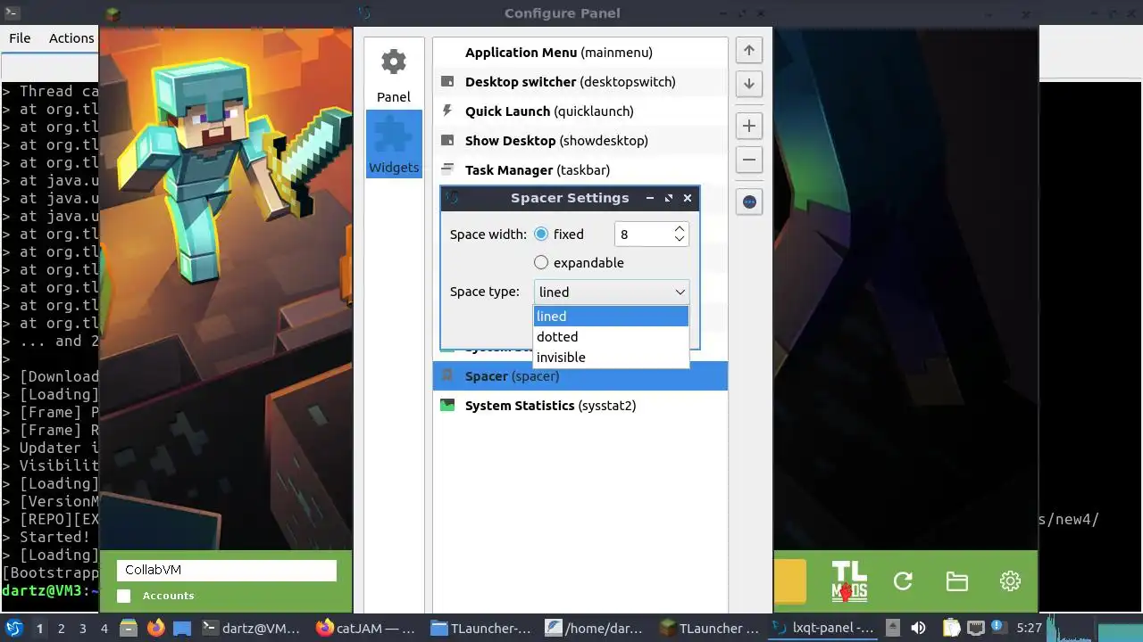Switch to the /home/dar... editor task
This screenshot has width=1143, height=642.
pyautogui.click(x=596, y=629)
